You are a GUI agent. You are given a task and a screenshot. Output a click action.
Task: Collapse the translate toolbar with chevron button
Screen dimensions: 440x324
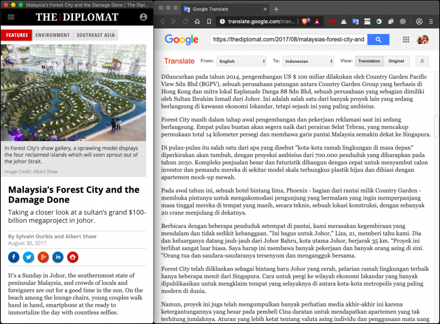422,61
